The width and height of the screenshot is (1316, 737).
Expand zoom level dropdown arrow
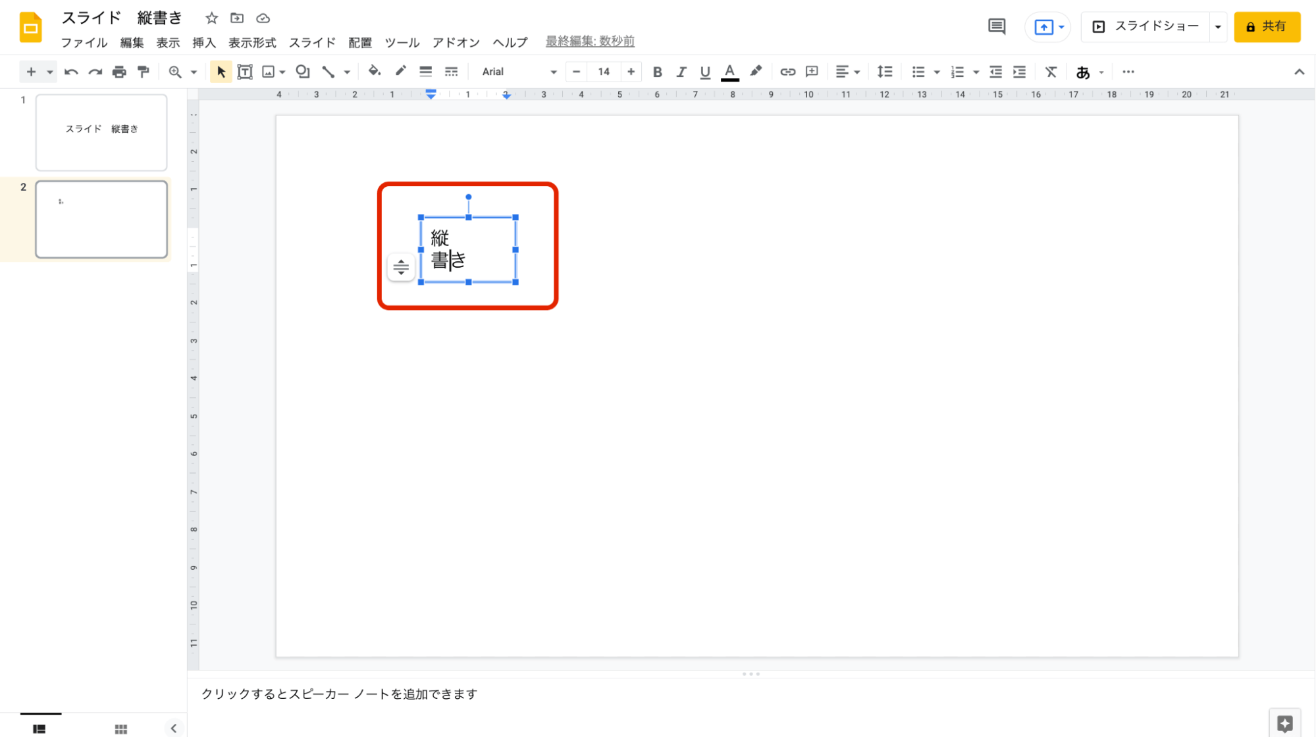coord(194,72)
